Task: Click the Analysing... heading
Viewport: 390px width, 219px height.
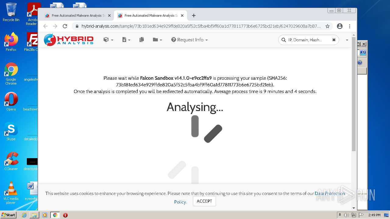Action: pyautogui.click(x=195, y=107)
